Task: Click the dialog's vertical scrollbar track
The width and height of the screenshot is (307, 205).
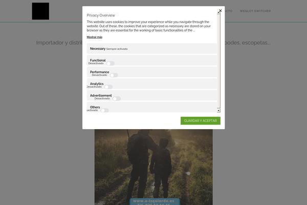Action: coord(218,61)
